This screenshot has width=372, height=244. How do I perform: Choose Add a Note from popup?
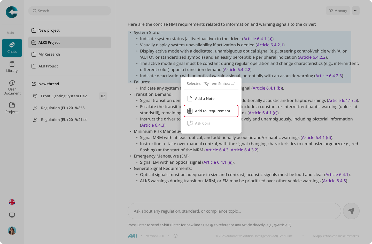tap(211, 99)
